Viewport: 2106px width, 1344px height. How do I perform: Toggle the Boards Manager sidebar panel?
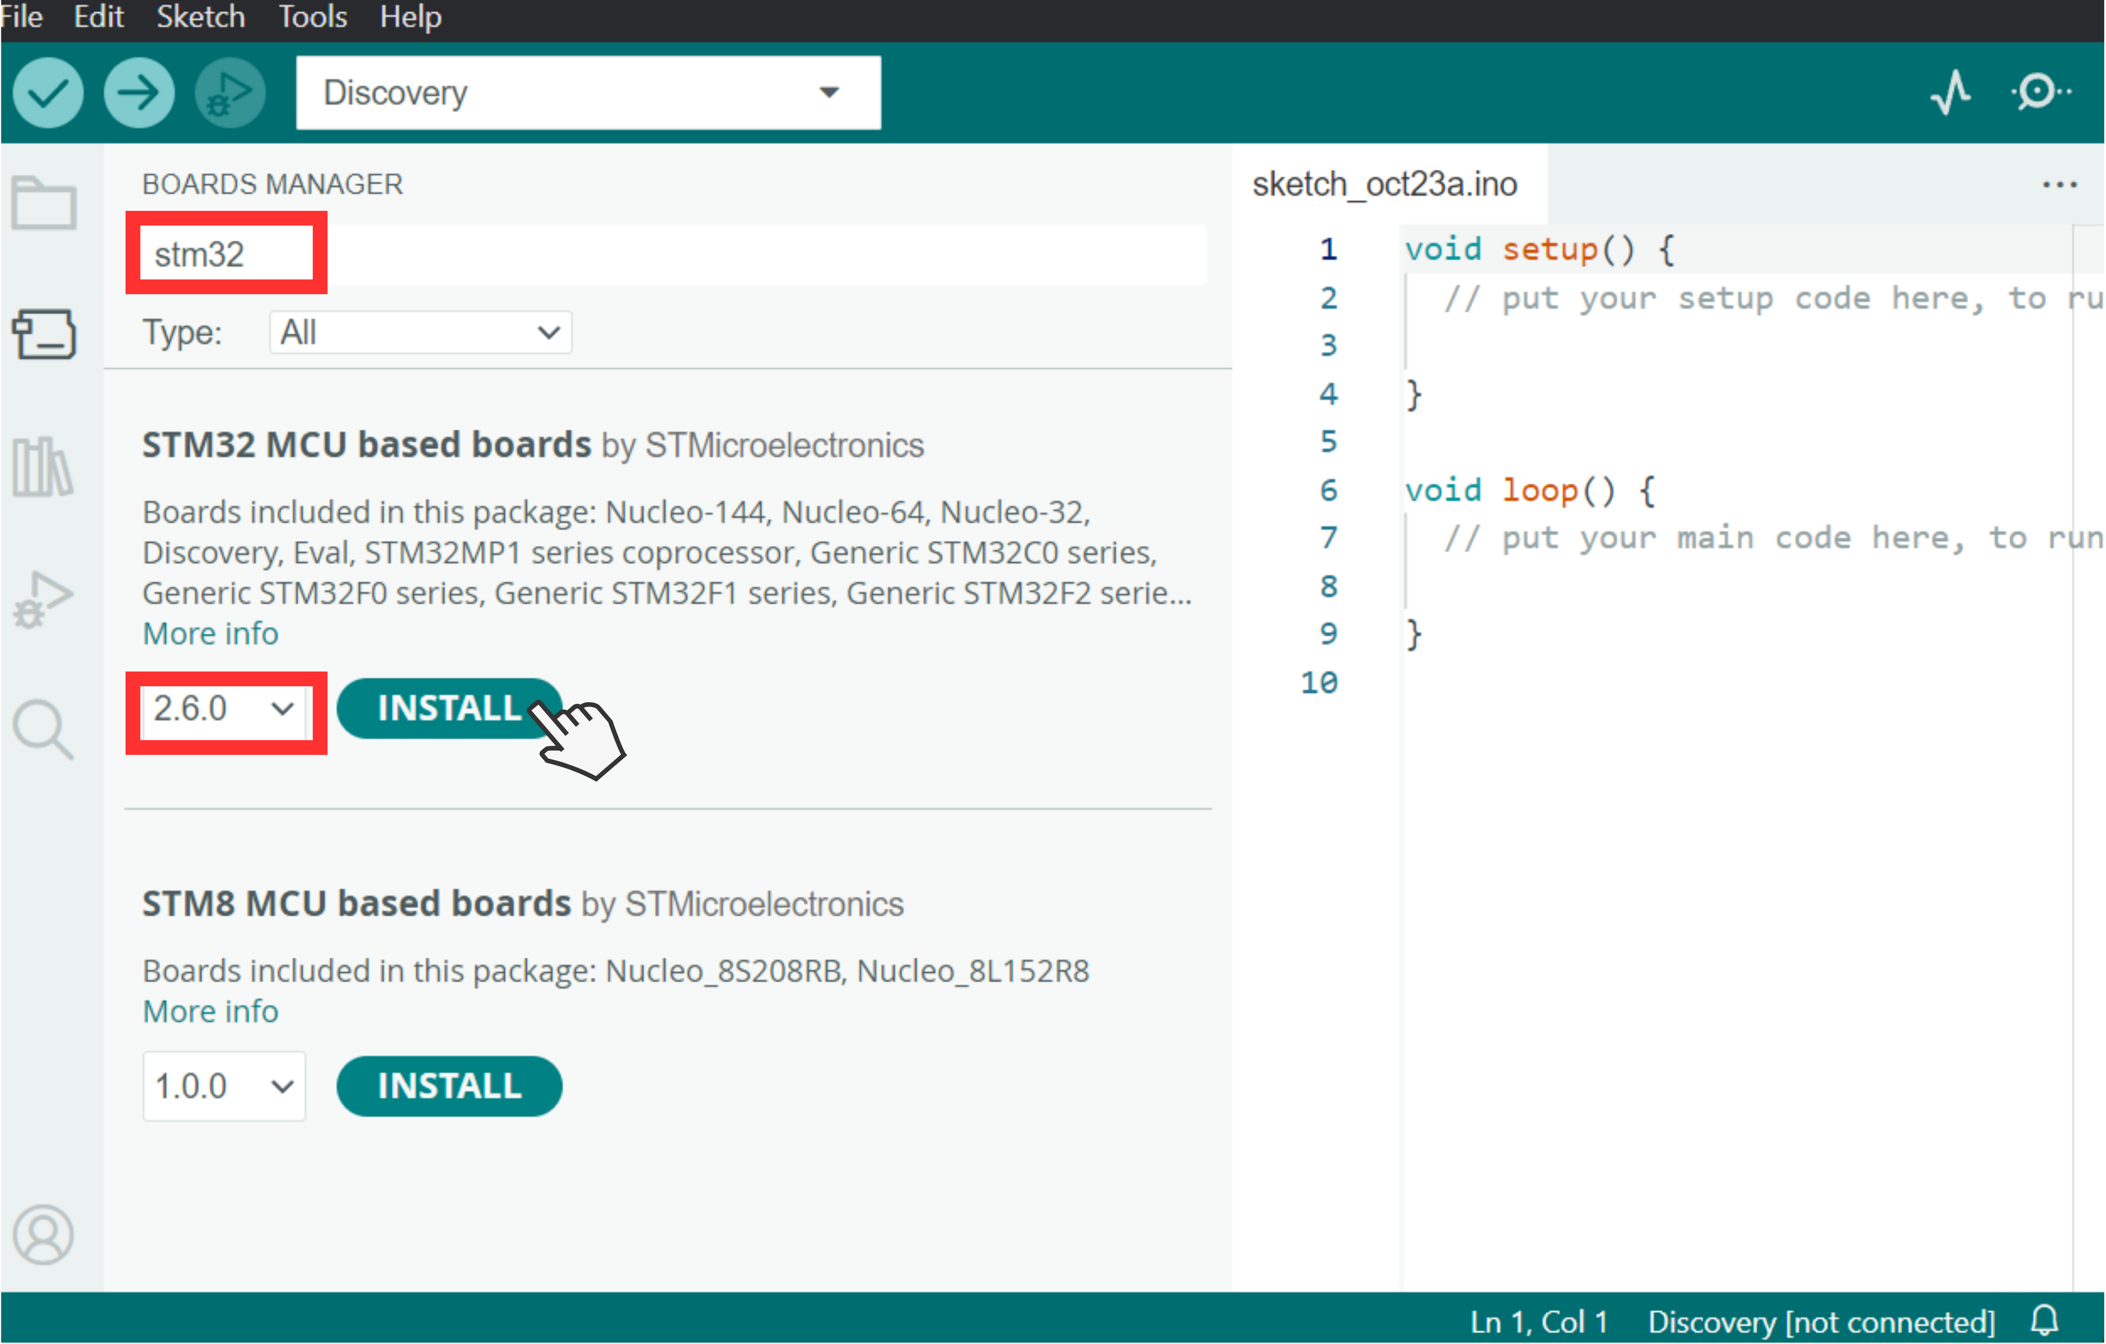(44, 334)
